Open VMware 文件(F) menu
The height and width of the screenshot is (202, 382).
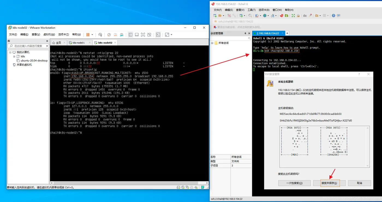click(x=13, y=35)
